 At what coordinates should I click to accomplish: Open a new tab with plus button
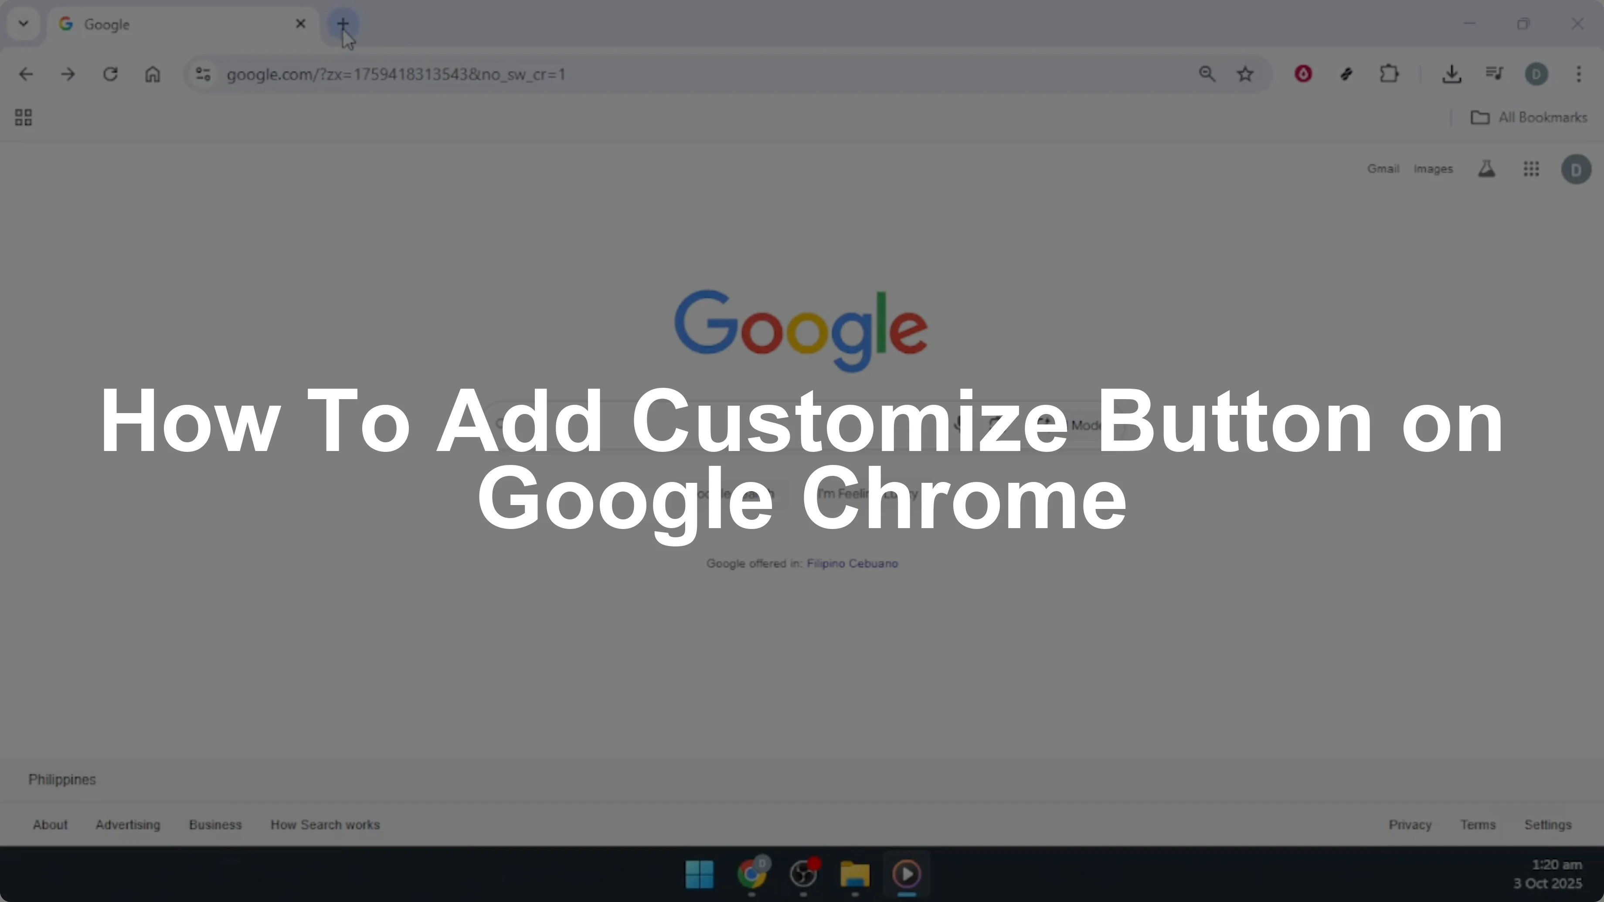[x=343, y=24]
